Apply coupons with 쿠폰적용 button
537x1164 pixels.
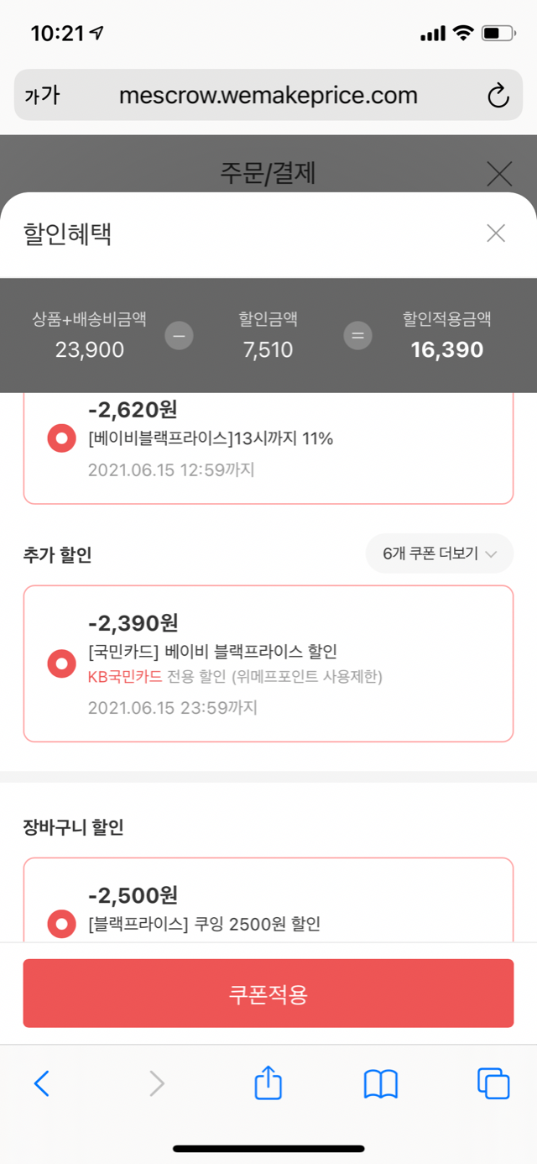(x=268, y=994)
